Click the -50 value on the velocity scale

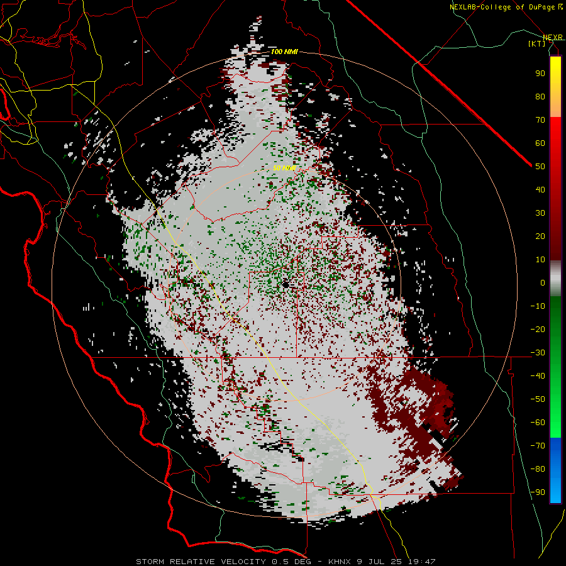(538, 399)
